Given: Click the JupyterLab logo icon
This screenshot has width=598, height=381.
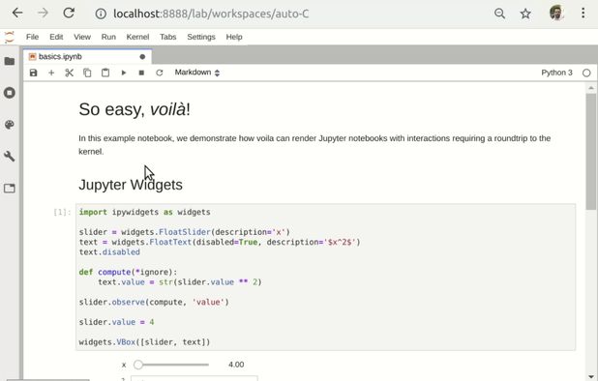Looking at the screenshot, I should [9, 37].
